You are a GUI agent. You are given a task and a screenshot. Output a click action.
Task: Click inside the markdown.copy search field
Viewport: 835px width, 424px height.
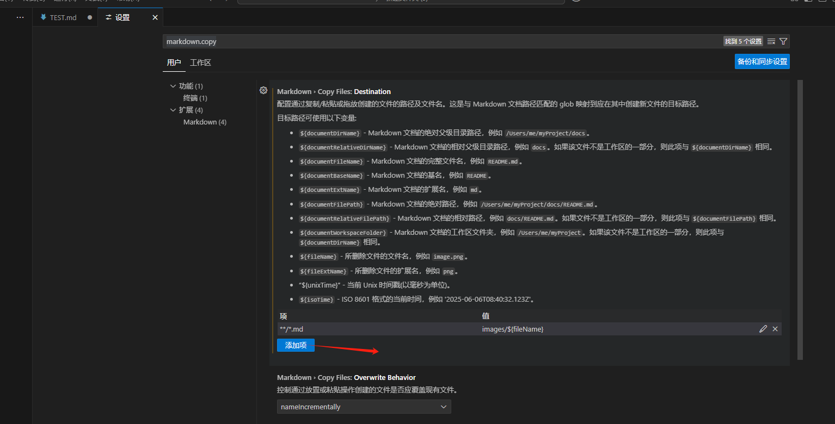[x=381, y=41]
